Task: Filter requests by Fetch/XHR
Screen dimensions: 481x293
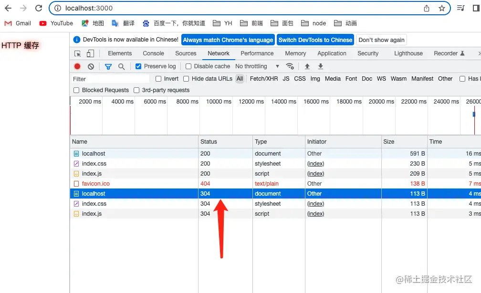Action: click(264, 79)
